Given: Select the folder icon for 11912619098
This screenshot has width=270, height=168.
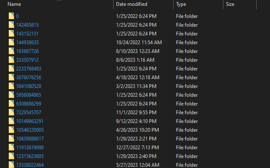Looking at the screenshot, I should [x=11, y=148].
